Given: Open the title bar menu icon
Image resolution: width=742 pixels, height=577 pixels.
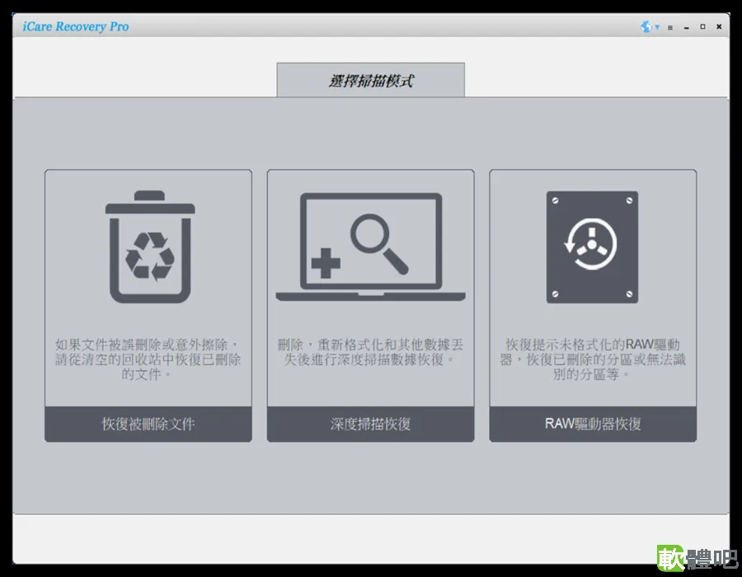Looking at the screenshot, I should (x=670, y=27).
